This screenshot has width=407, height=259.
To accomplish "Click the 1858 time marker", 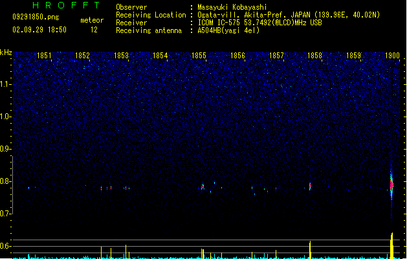I will [315, 56].
